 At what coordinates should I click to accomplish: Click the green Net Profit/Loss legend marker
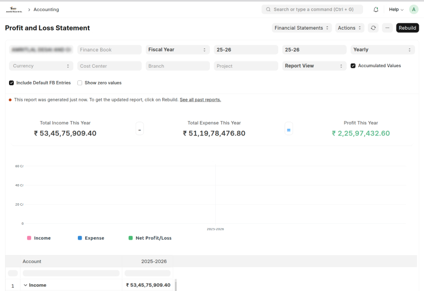coord(130,238)
